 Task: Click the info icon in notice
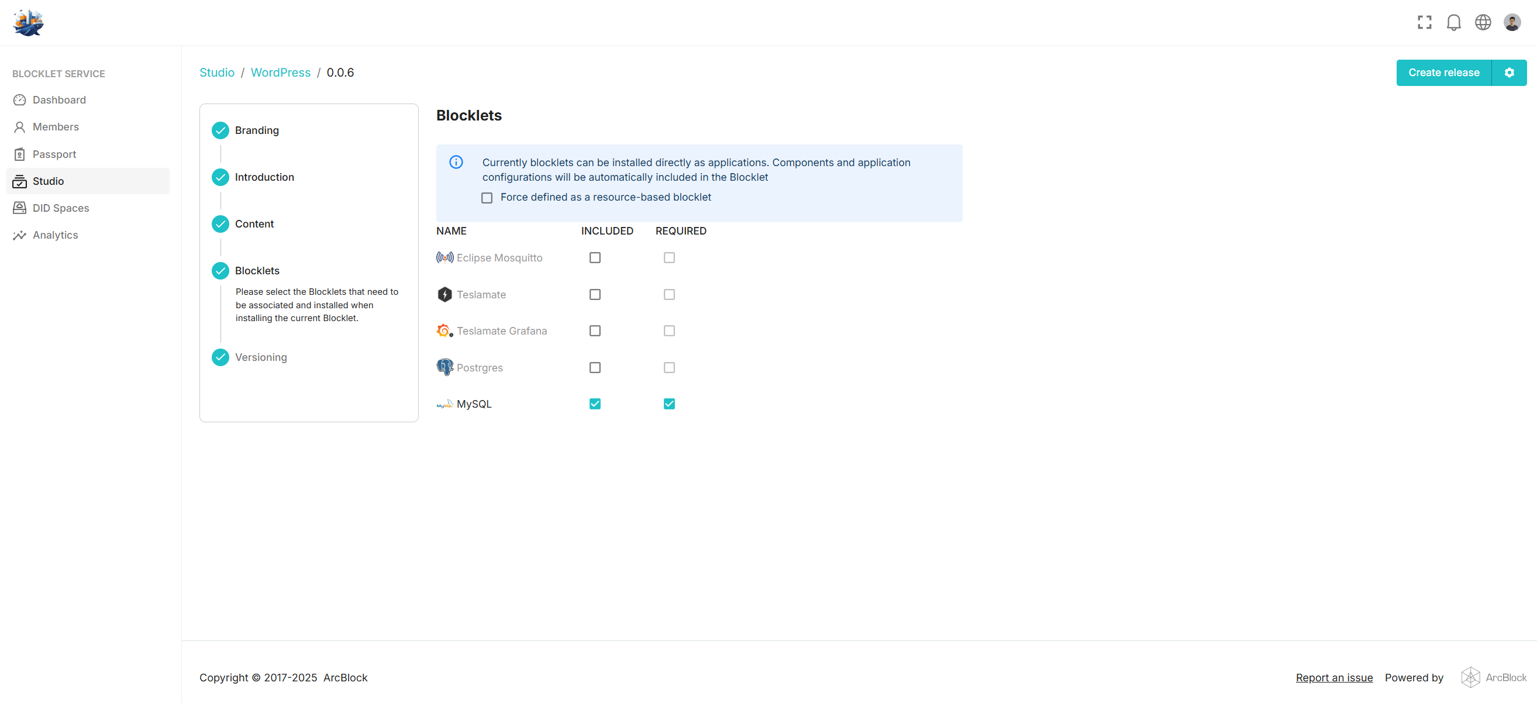[456, 163]
